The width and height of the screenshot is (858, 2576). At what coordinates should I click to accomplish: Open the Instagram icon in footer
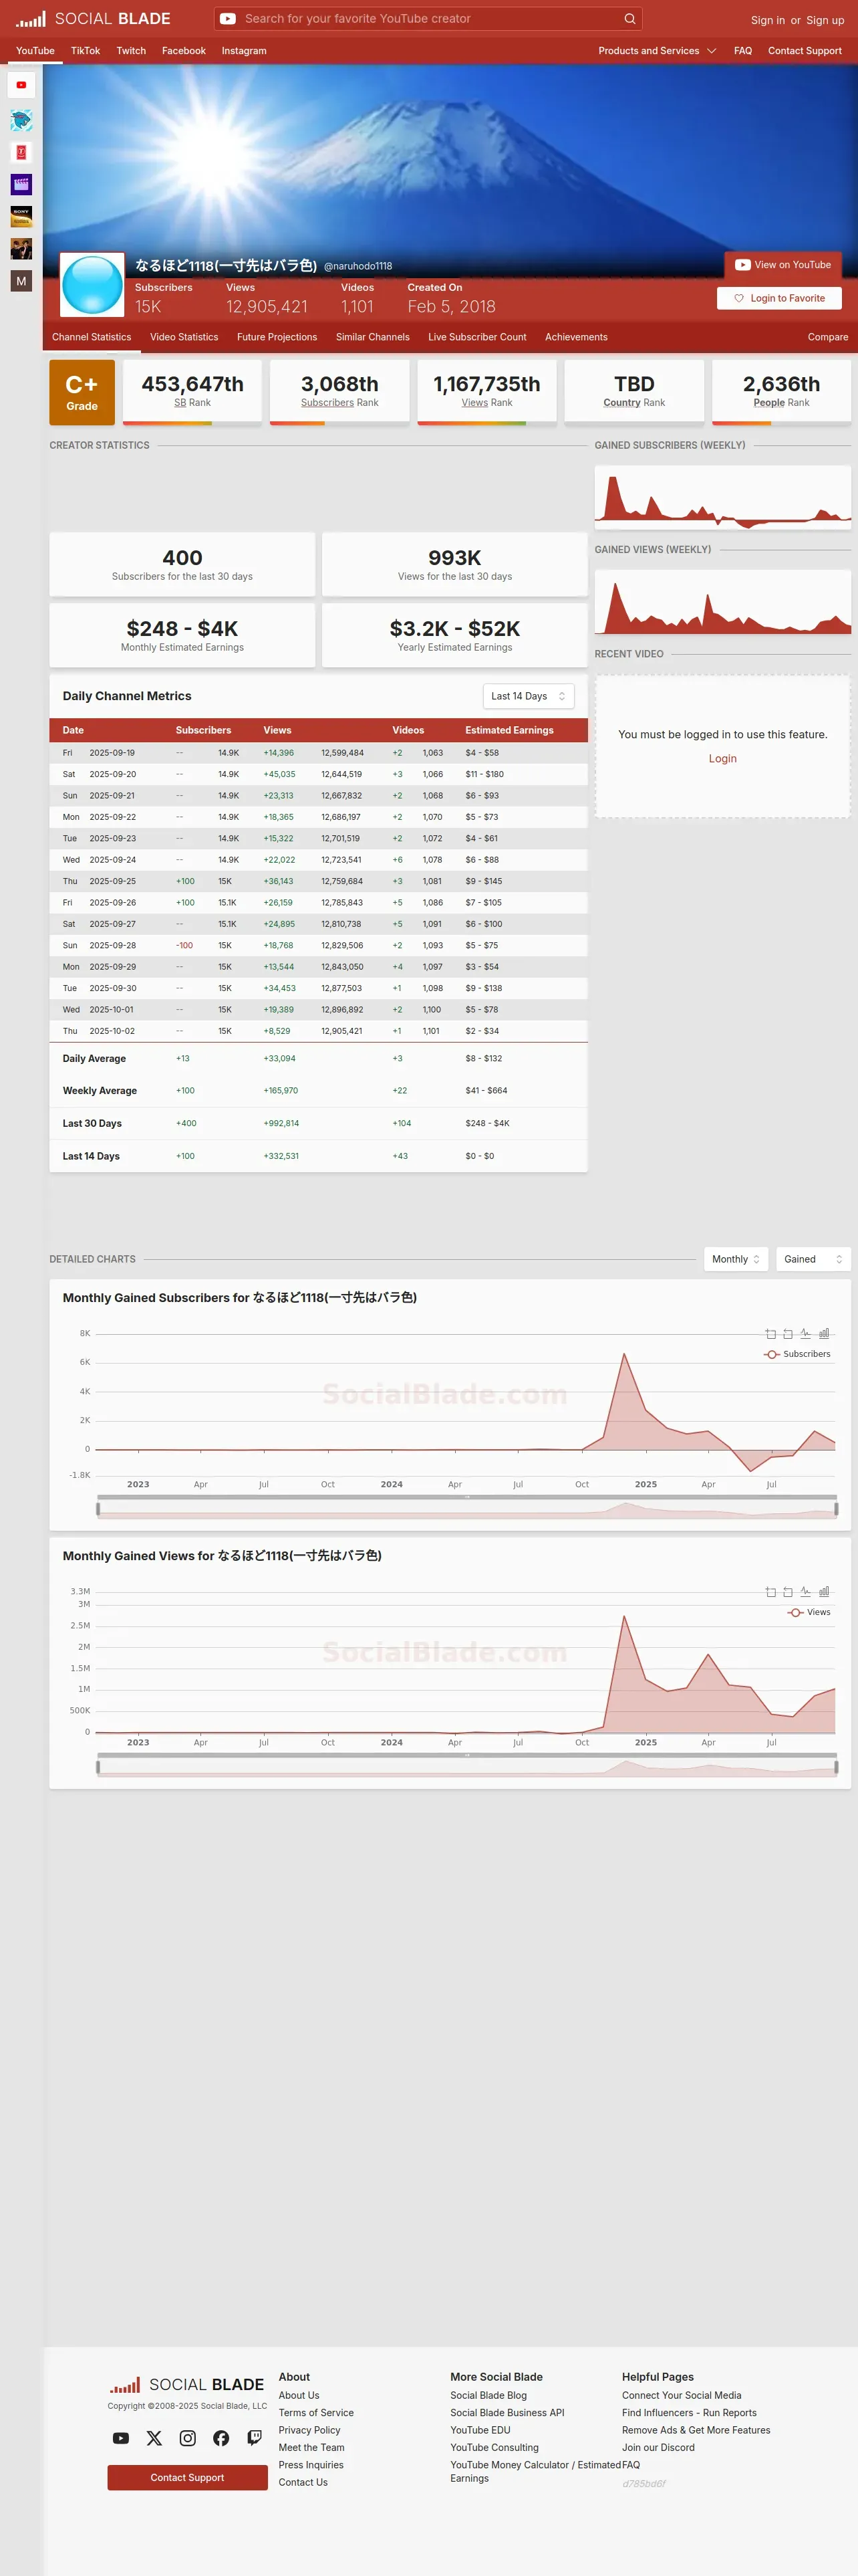[x=188, y=2438]
